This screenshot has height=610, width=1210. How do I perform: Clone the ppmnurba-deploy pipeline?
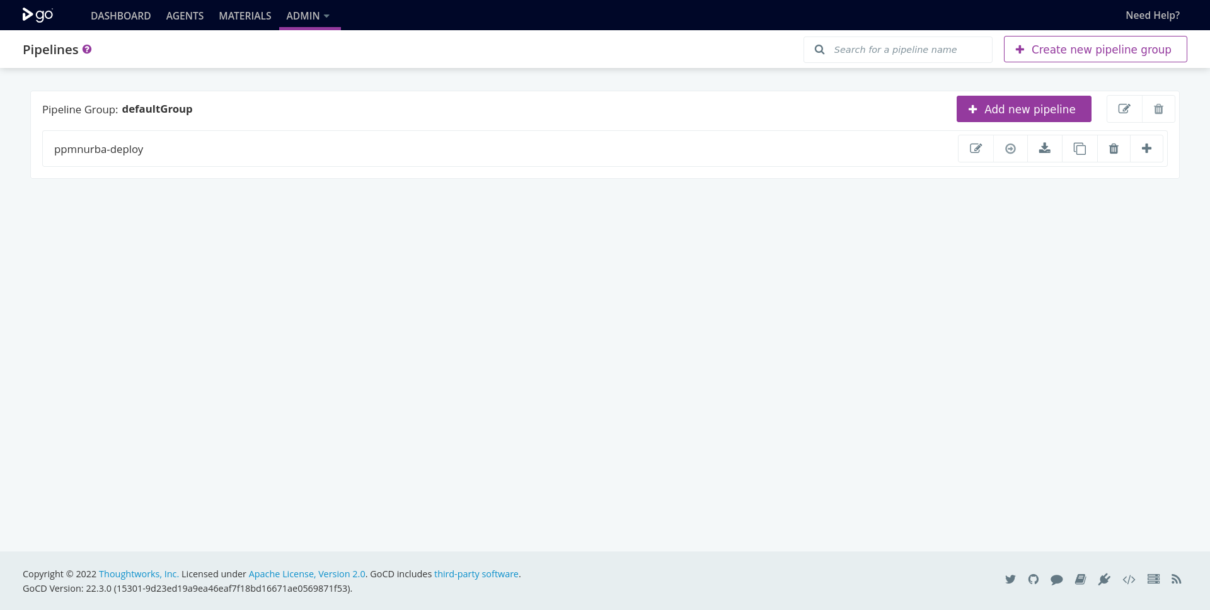(1080, 149)
